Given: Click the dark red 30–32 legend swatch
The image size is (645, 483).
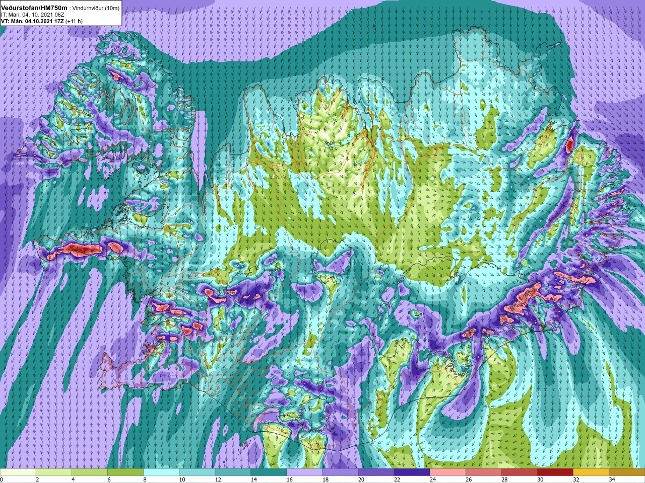Looking at the screenshot, I should (x=555, y=472).
